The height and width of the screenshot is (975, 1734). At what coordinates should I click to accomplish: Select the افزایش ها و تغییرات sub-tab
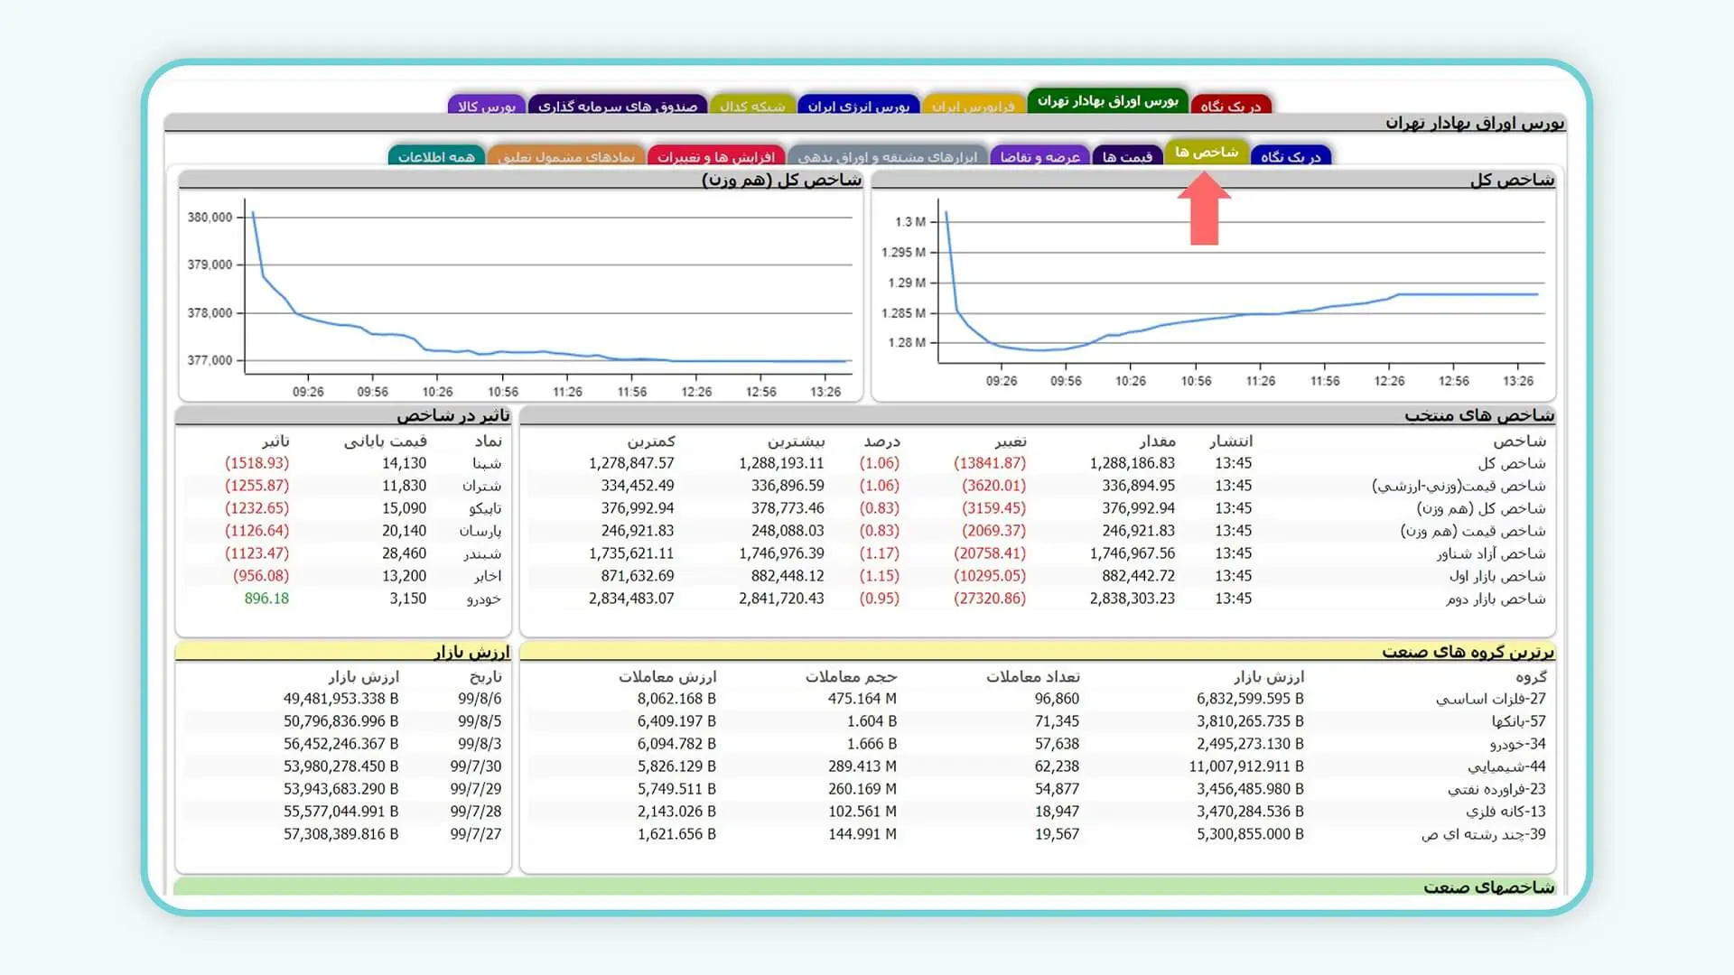[x=716, y=156]
